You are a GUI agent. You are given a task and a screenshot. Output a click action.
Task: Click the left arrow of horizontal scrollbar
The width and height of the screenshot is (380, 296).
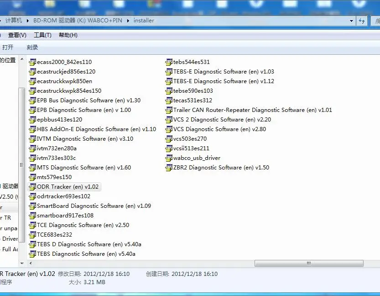point(31,263)
